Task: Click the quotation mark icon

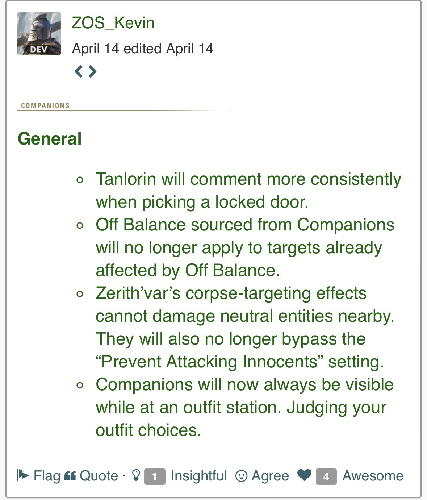Action: click(x=70, y=476)
